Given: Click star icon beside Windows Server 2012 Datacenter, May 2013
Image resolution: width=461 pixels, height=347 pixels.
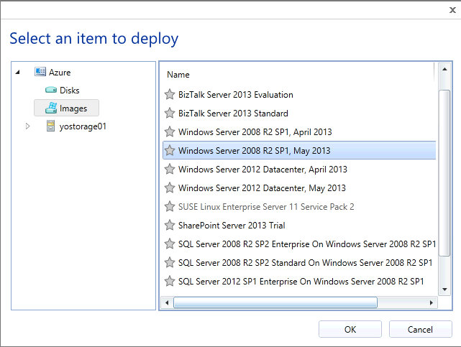Looking at the screenshot, I should pos(170,188).
